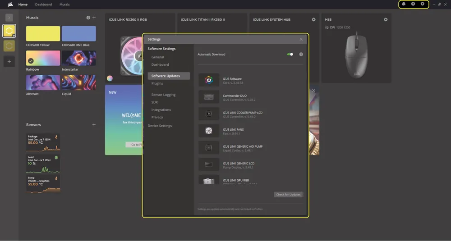Click 'Fan, v. 5.44.1' version text

[x=231, y=134]
